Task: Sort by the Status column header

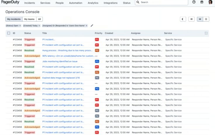Action: click(27, 33)
